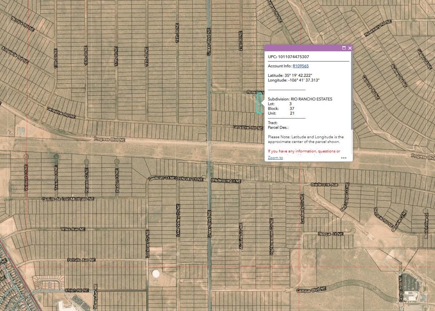Select Subdivision: RIO RANCHO ESTATES text
Screen dimensions: 435x311
pyautogui.click(x=300, y=99)
